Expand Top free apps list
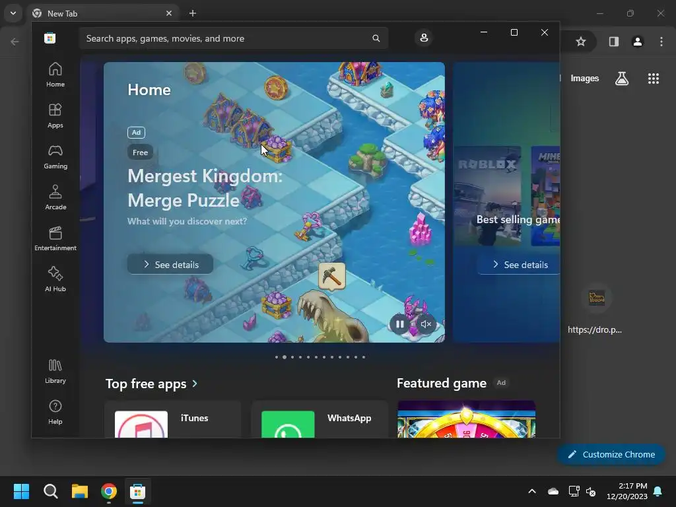This screenshot has width=676, height=507. point(152,384)
